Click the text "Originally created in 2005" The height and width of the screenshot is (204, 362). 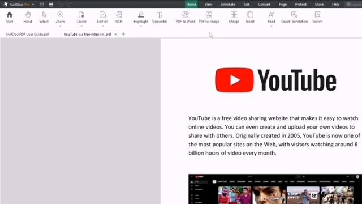pos(268,135)
